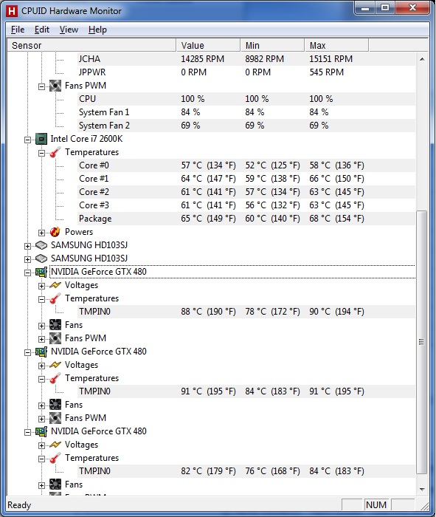Click the 68 °C (154 °F) Package max value
This screenshot has height=517, width=436.
[336, 219]
